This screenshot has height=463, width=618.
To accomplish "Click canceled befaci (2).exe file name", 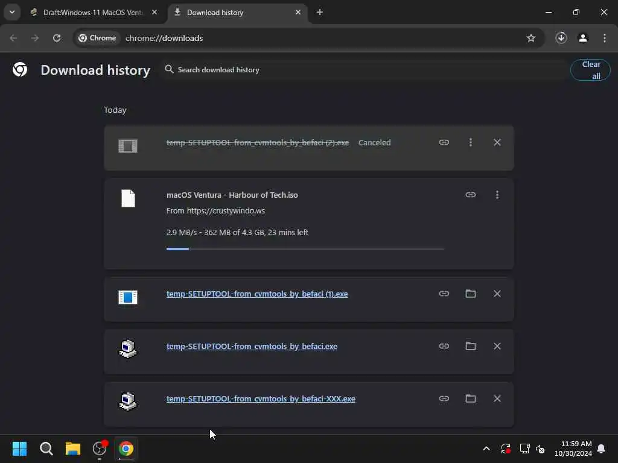I will [258, 142].
